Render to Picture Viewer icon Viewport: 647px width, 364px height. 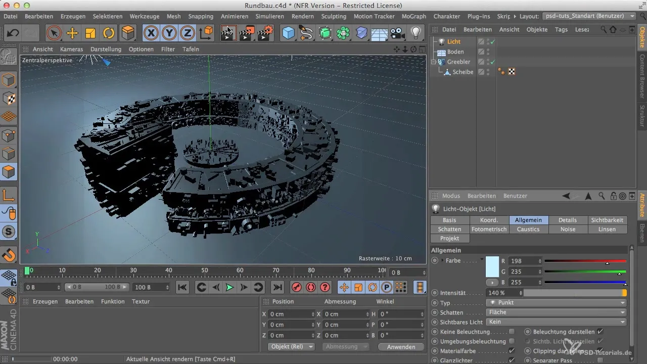tap(247, 33)
